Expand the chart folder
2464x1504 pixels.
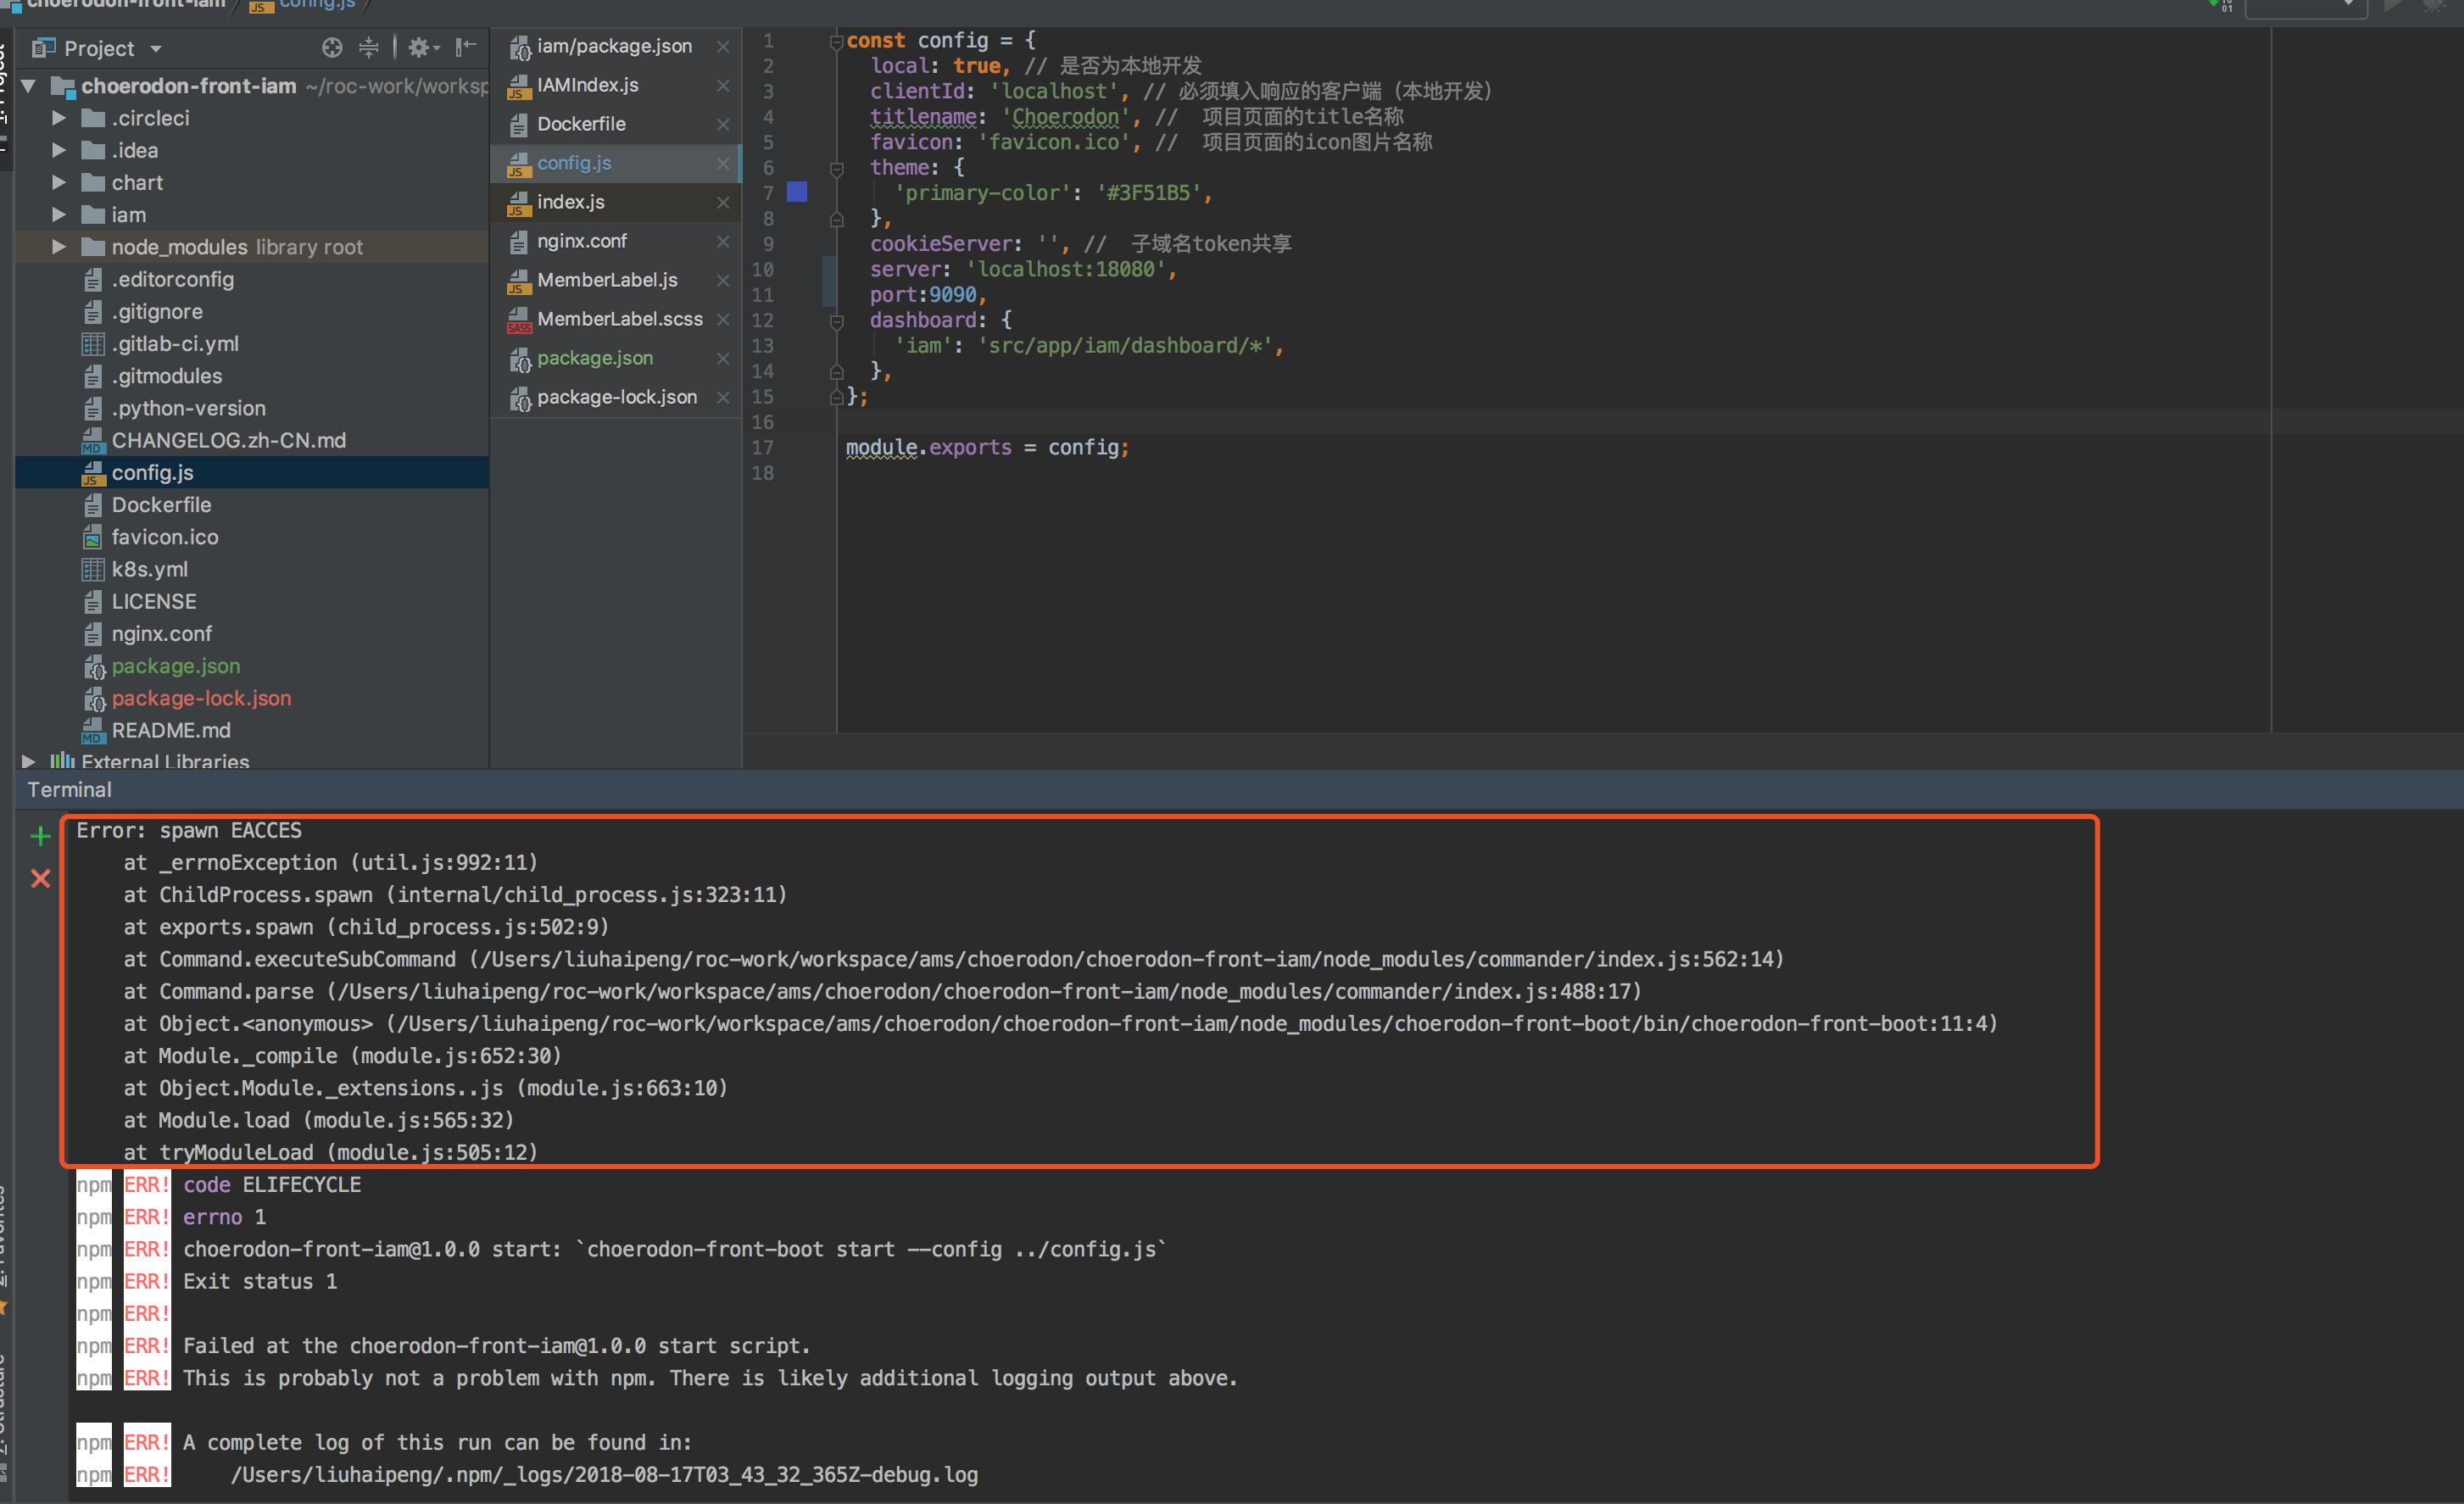(59, 183)
